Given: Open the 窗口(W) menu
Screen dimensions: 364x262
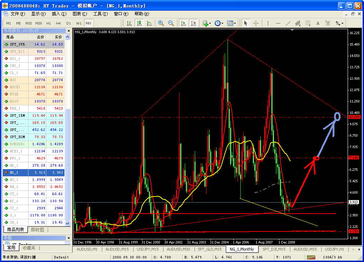Looking at the screenshot, I should [x=121, y=14].
